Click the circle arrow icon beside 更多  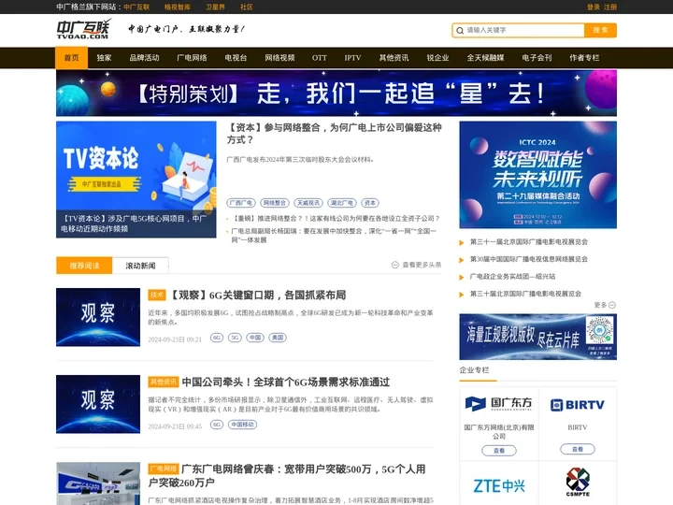(612, 305)
